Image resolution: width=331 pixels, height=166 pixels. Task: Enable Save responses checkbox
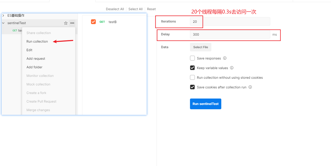click(x=192, y=58)
